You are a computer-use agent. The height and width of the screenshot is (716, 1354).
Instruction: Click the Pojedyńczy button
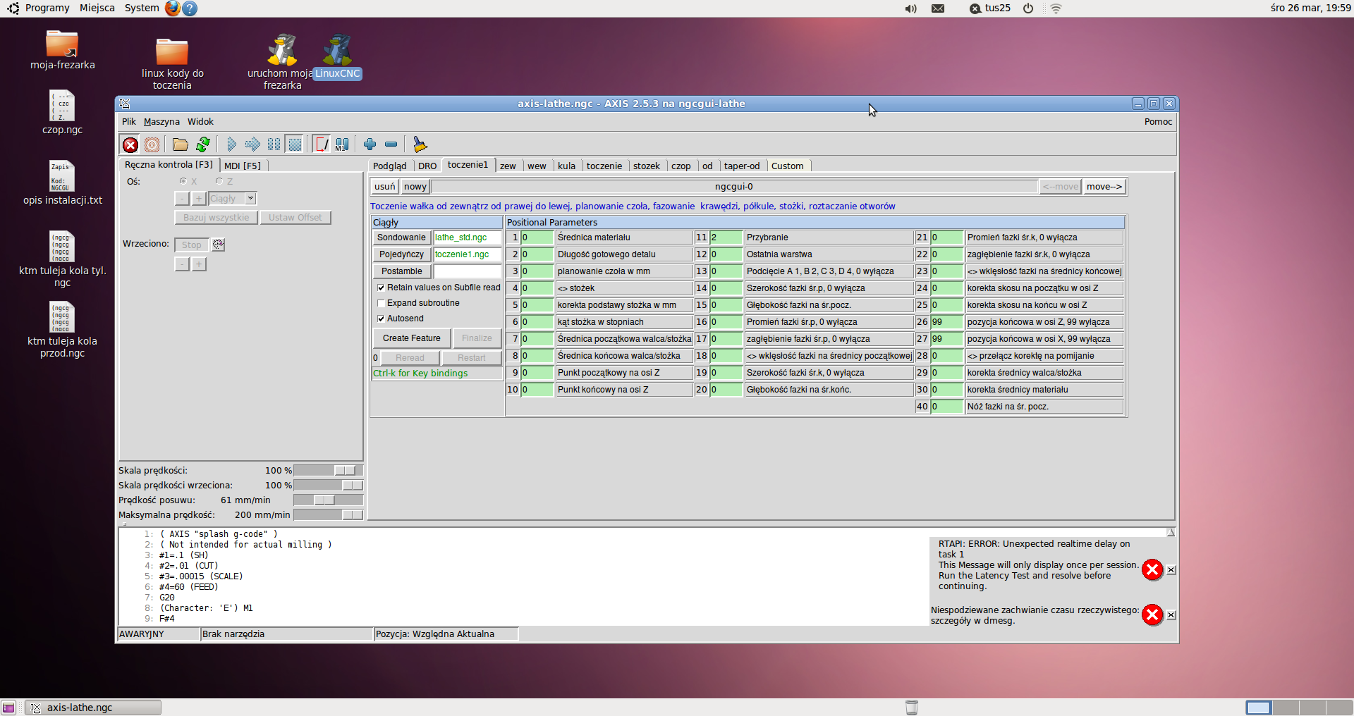pyautogui.click(x=401, y=254)
